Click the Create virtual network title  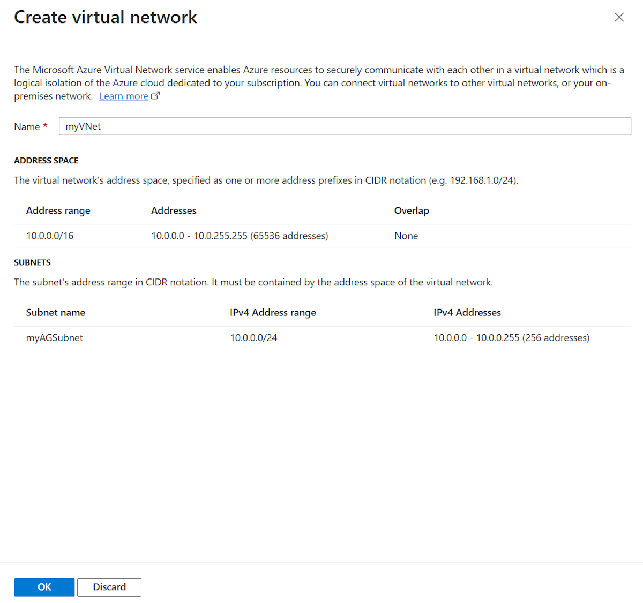coord(106,17)
